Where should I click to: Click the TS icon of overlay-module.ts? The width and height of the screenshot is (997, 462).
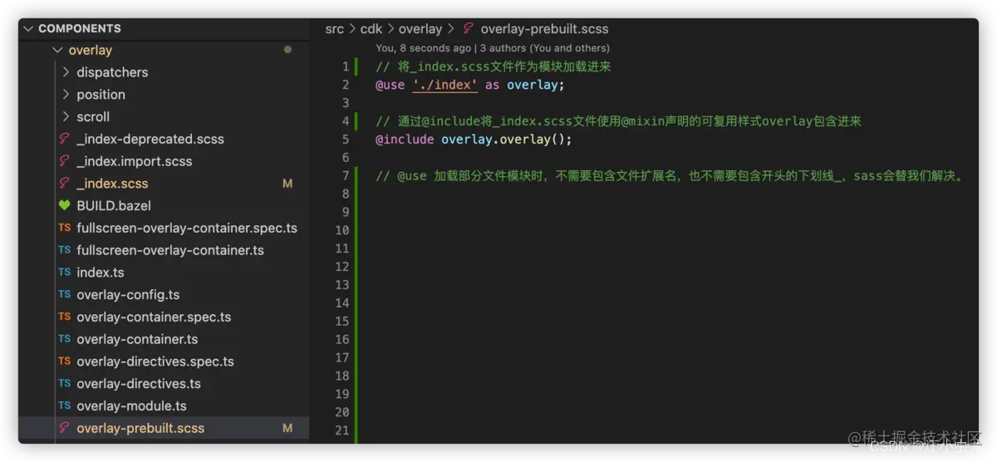point(64,405)
